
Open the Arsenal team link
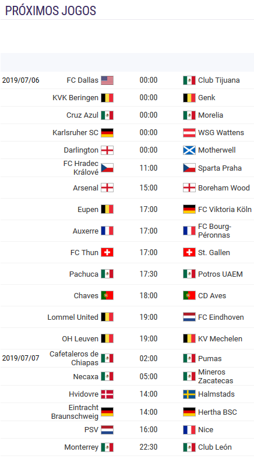pos(86,188)
